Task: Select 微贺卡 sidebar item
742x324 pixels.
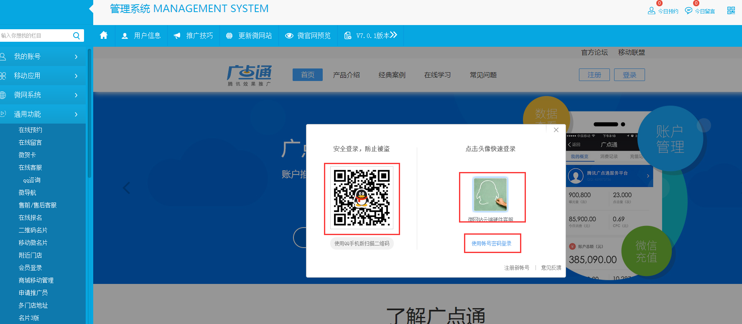Action: [x=28, y=155]
